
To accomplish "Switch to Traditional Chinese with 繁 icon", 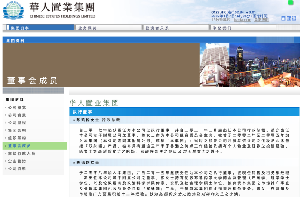I will [295, 18].
